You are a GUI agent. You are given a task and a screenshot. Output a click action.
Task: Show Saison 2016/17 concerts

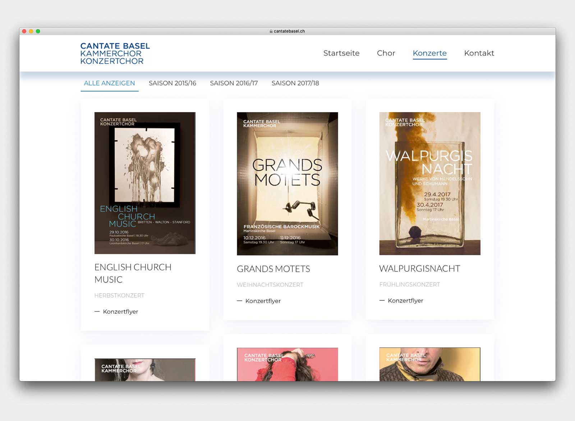[x=234, y=83]
